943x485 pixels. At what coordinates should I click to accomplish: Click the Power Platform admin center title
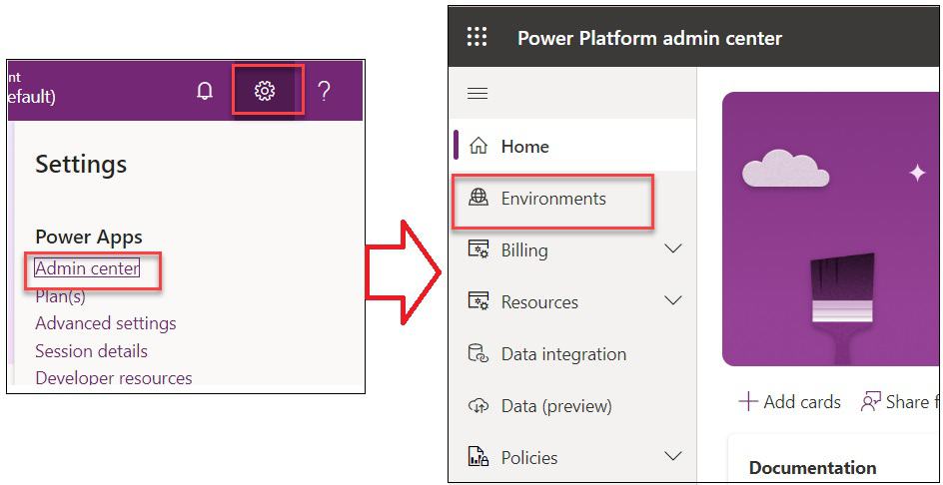coord(649,39)
